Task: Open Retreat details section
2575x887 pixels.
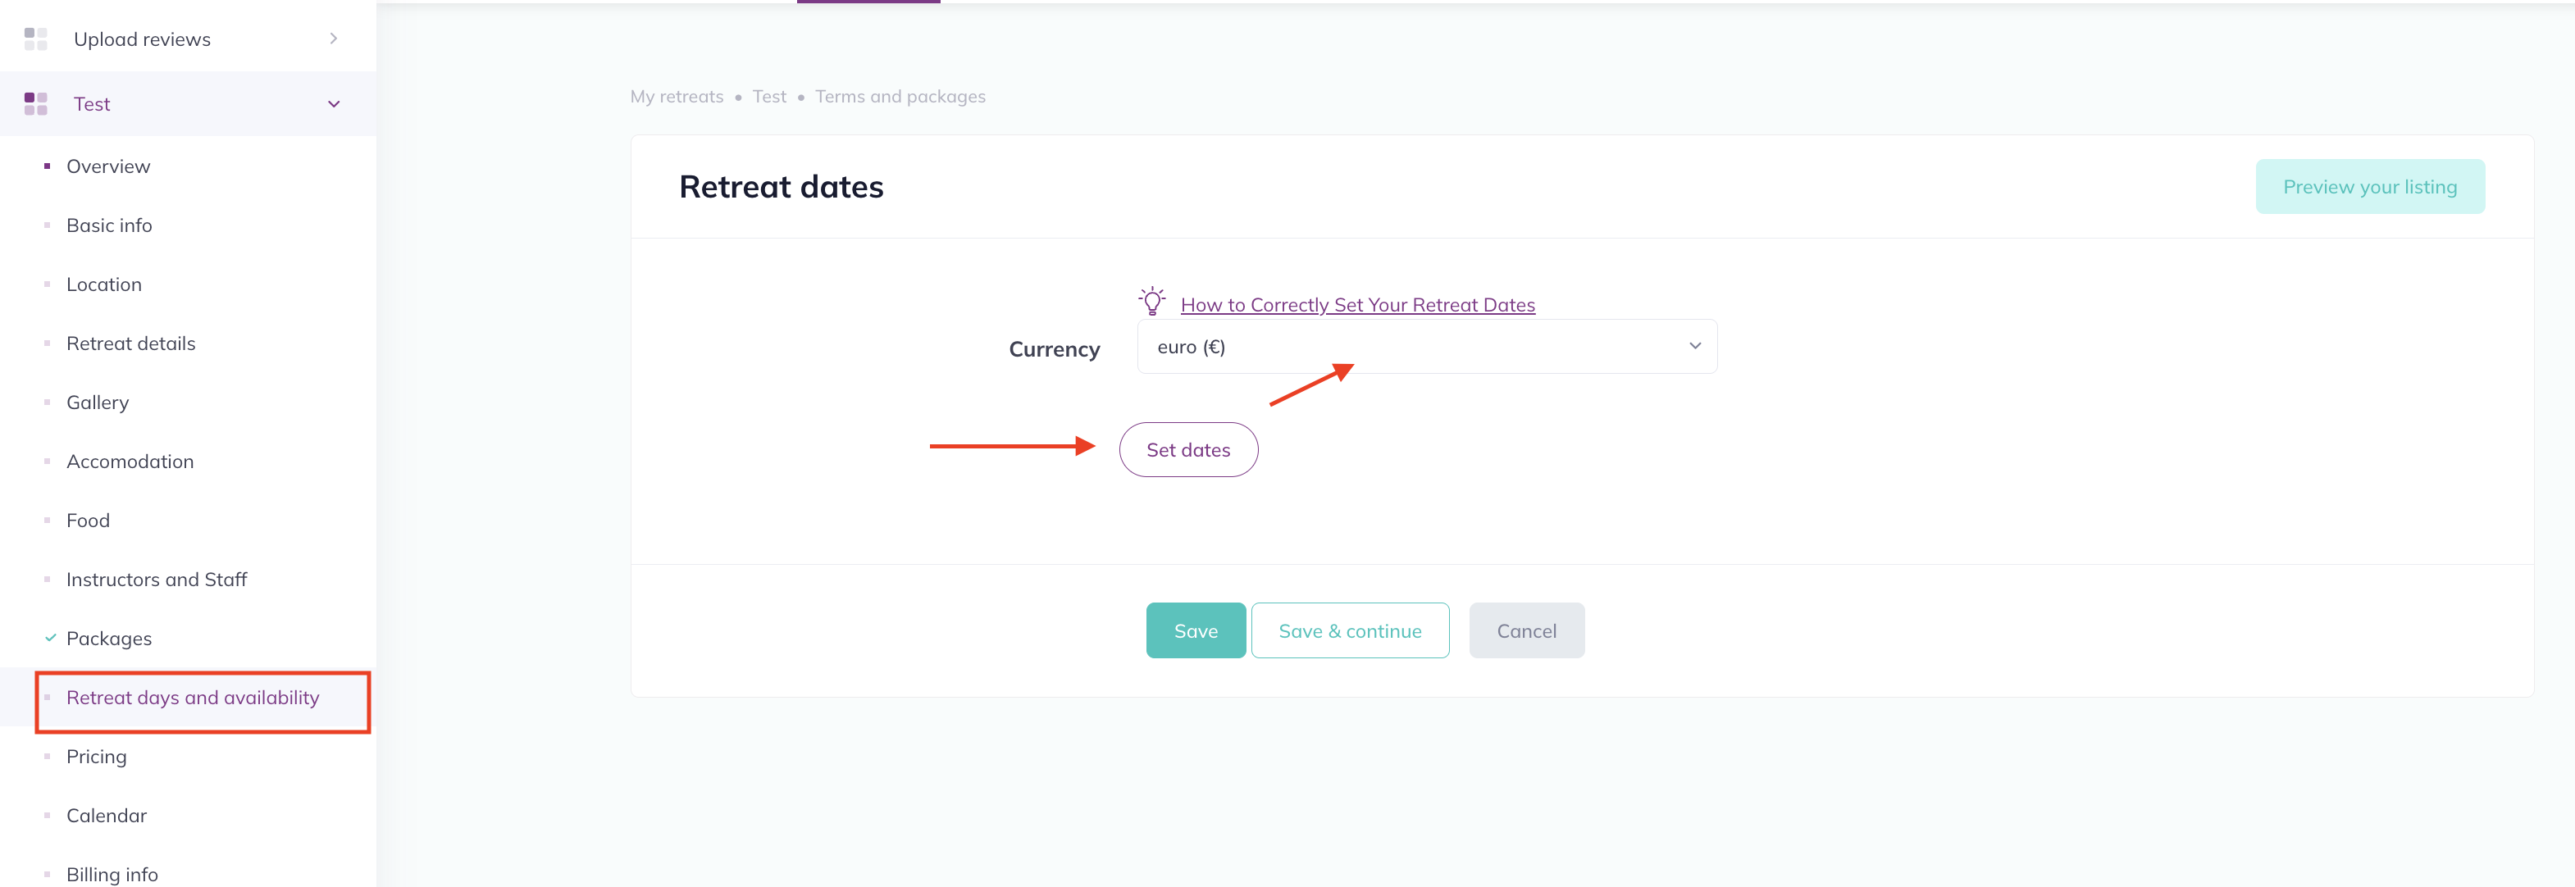Action: coord(131,343)
